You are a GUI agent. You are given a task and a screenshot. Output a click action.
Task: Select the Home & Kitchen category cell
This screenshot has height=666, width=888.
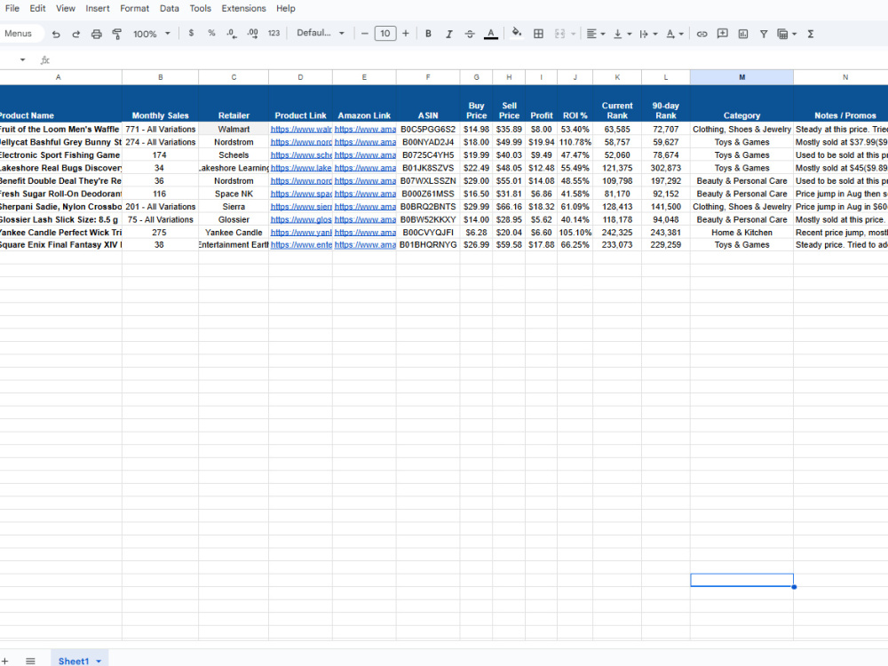741,233
